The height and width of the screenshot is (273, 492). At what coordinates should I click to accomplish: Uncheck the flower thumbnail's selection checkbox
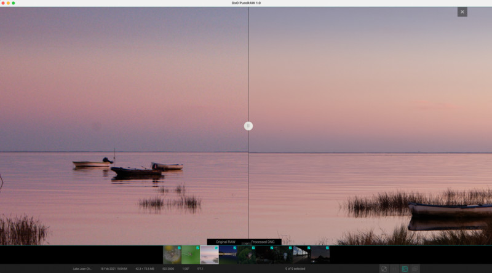[x=179, y=248]
